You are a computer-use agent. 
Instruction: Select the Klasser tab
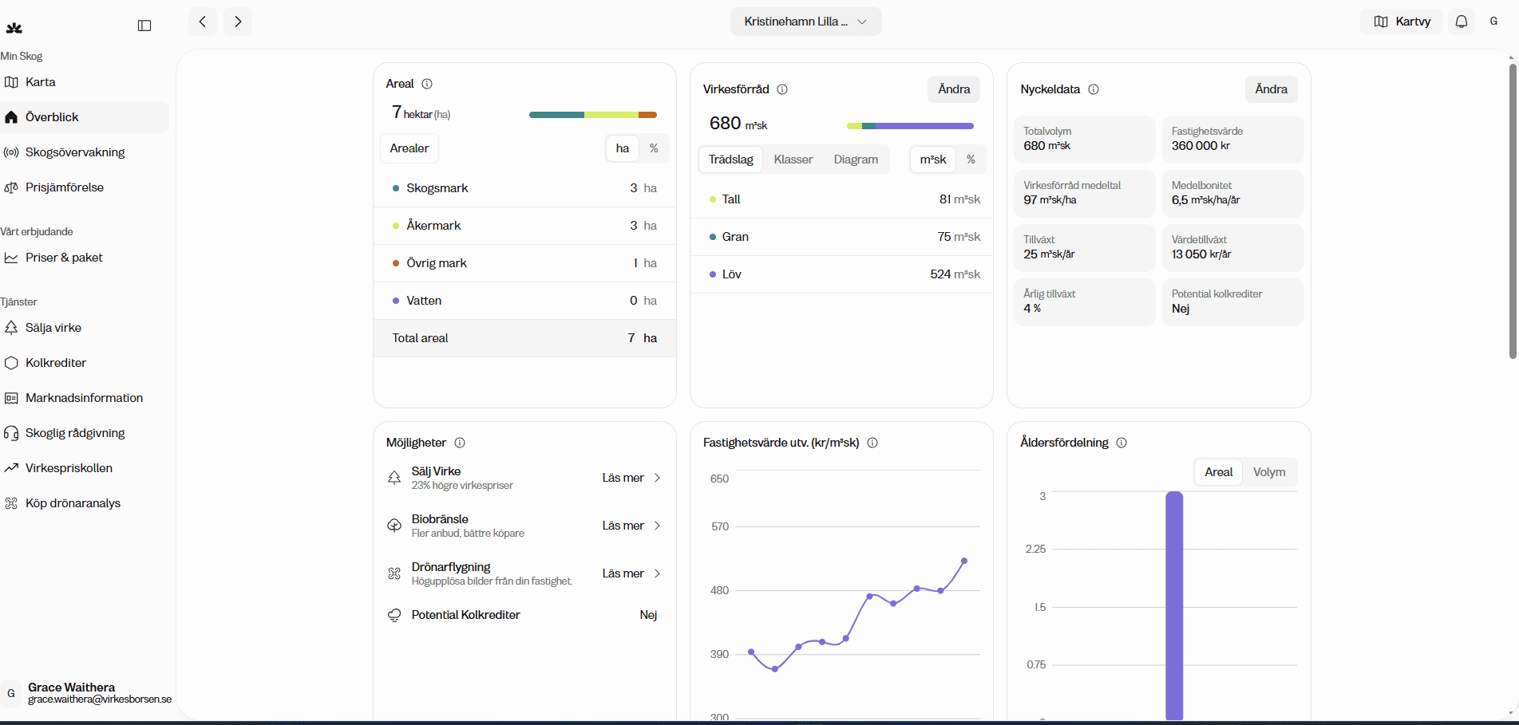pos(793,160)
